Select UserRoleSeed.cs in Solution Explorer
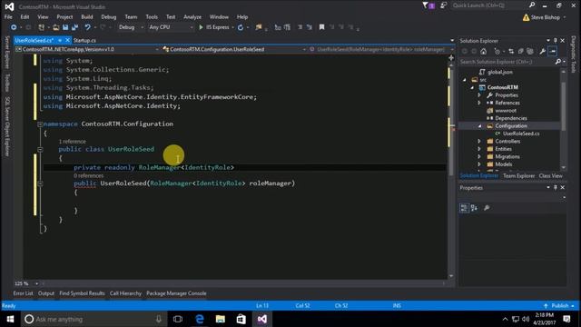Image resolution: width=581 pixels, height=327 pixels. 521,134
